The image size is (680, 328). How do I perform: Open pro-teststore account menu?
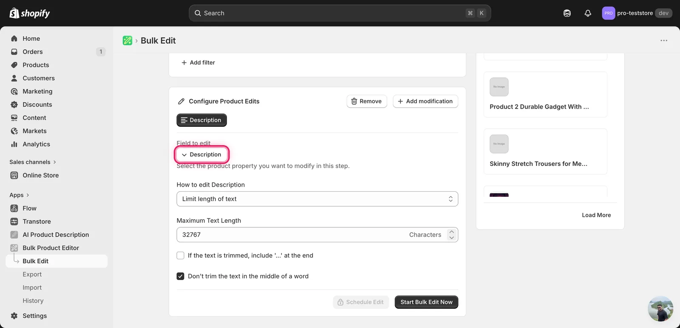(x=637, y=13)
